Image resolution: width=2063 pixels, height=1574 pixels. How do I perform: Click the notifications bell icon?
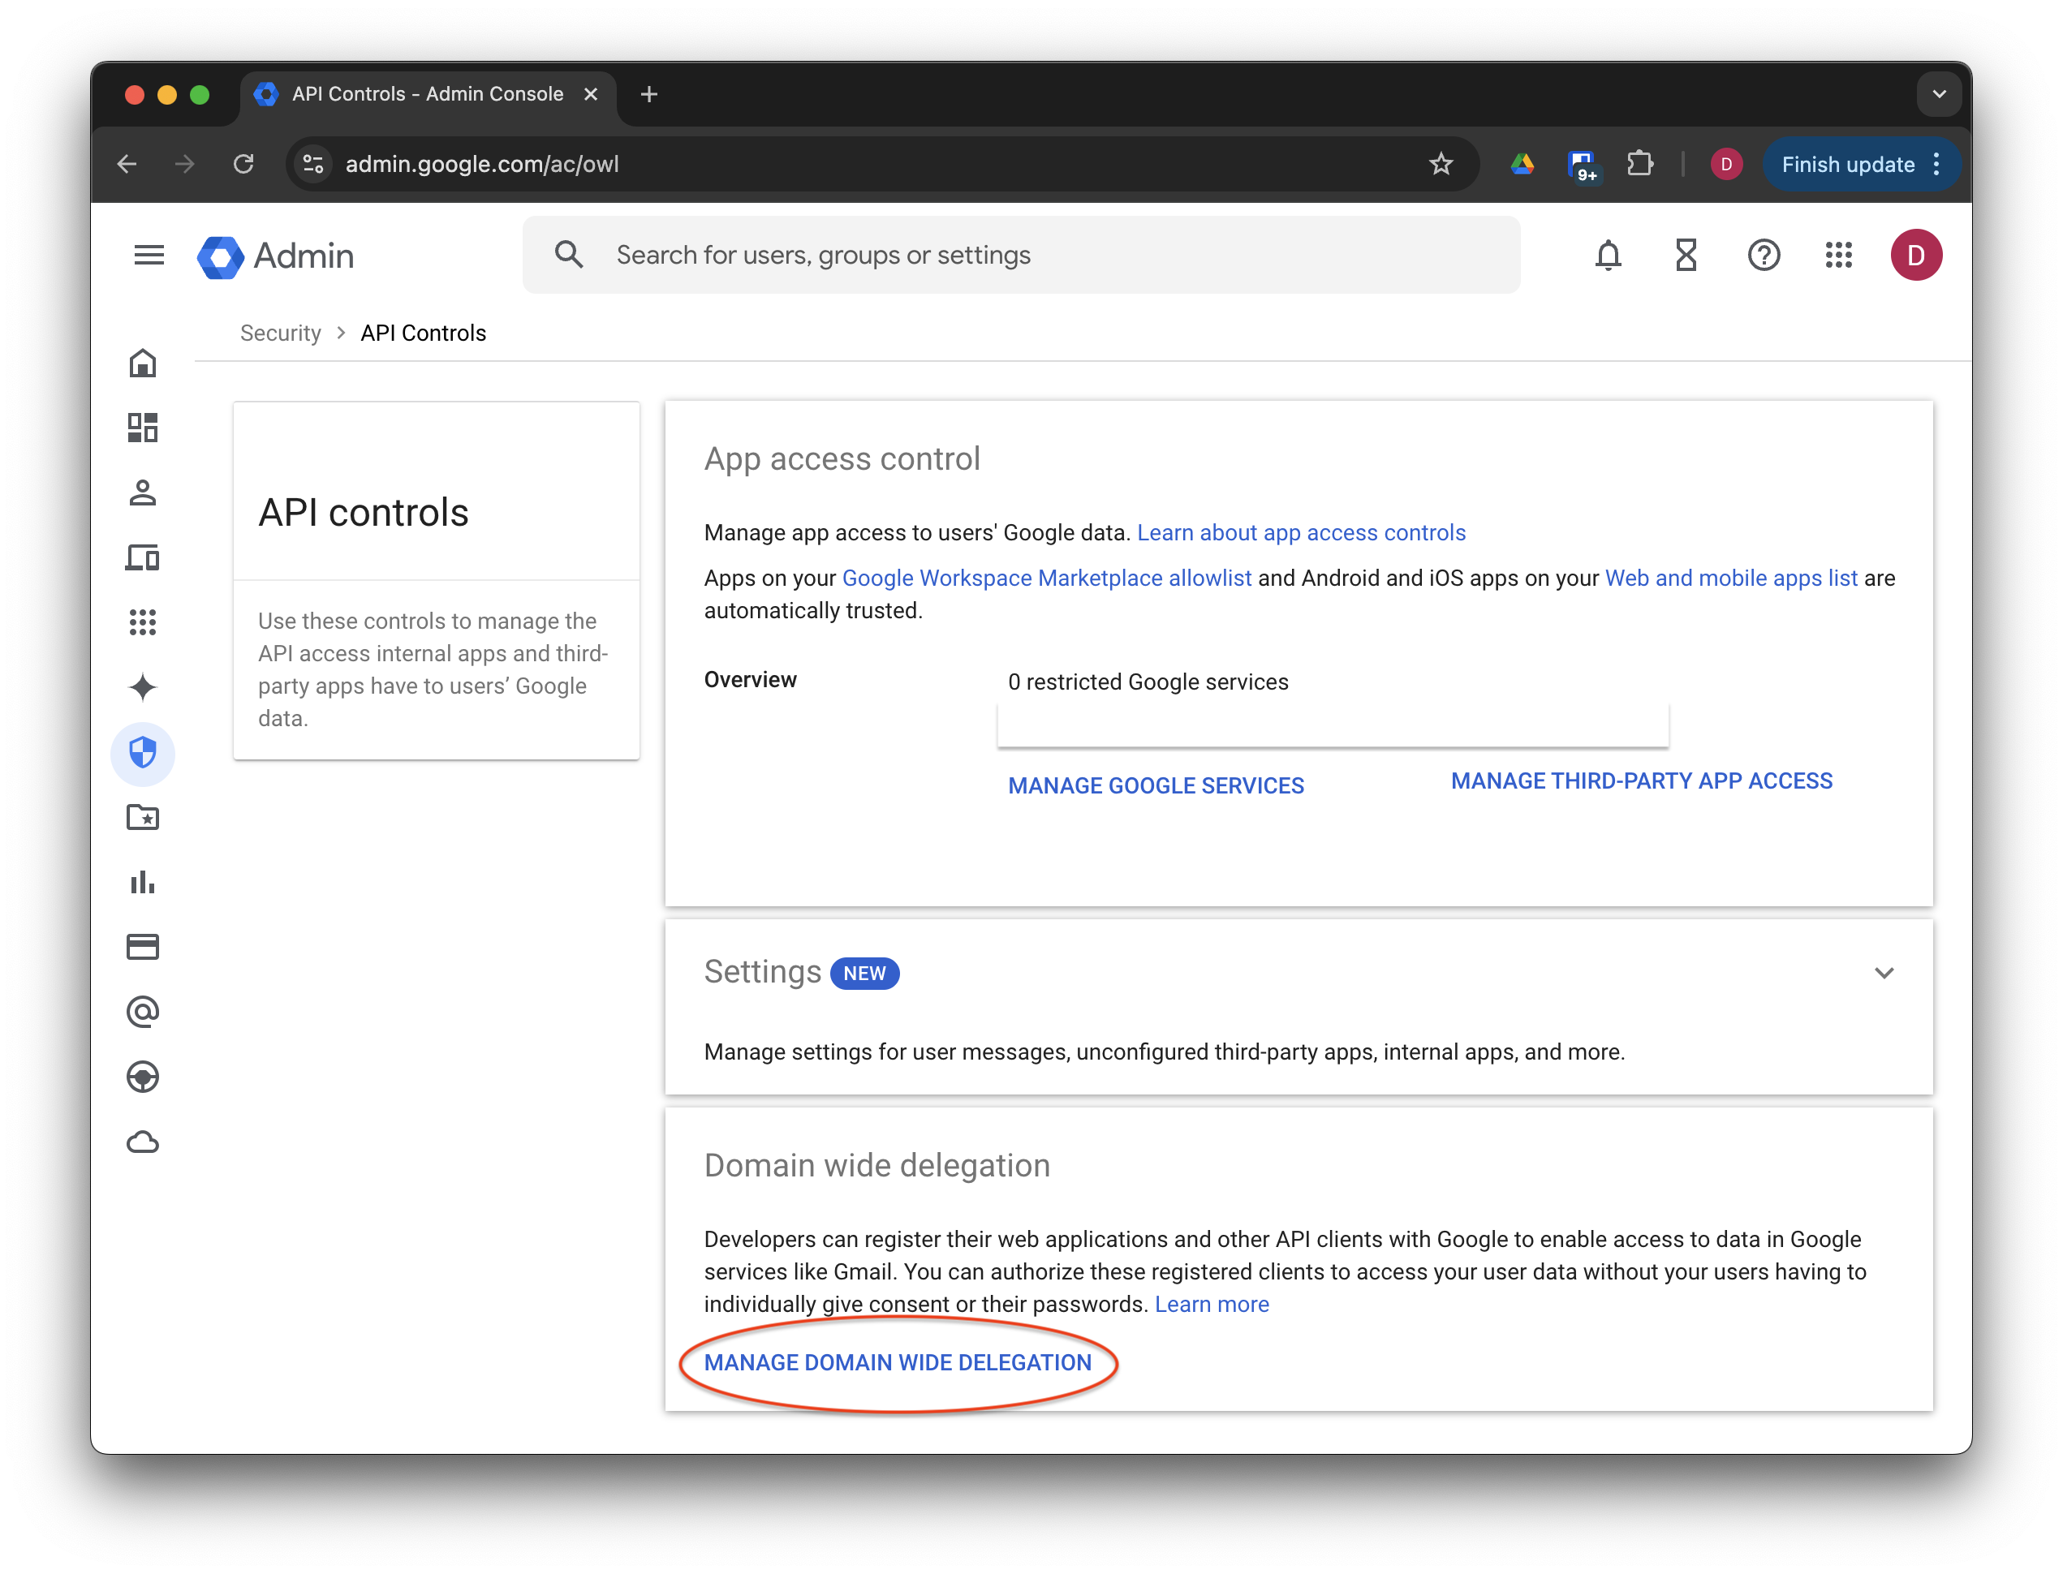1608,255
